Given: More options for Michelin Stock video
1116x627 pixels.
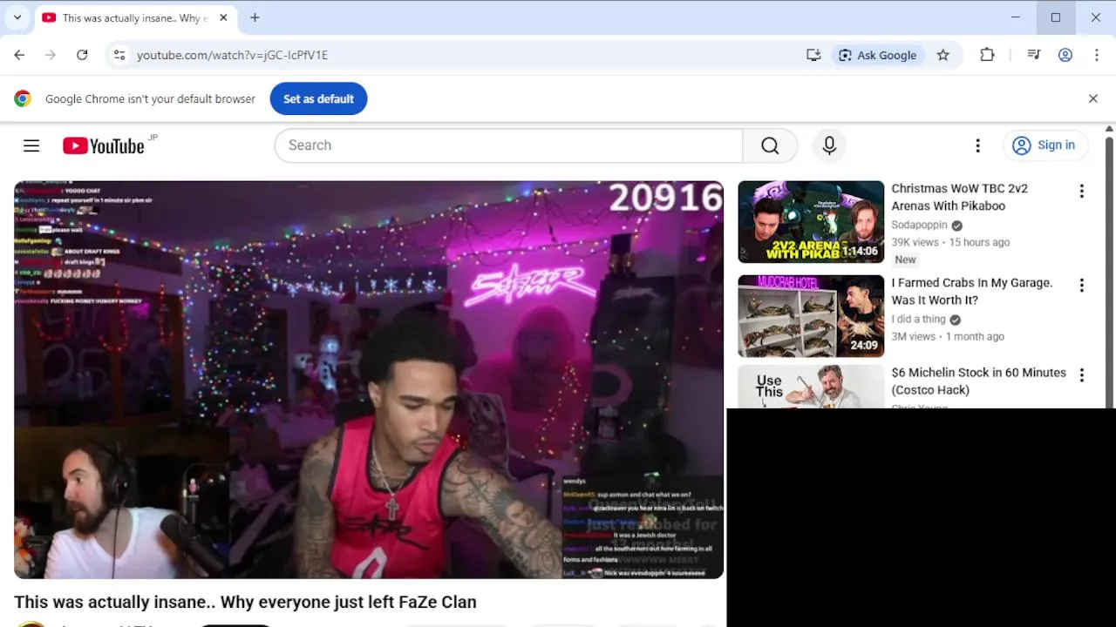Looking at the screenshot, I should click(1081, 375).
